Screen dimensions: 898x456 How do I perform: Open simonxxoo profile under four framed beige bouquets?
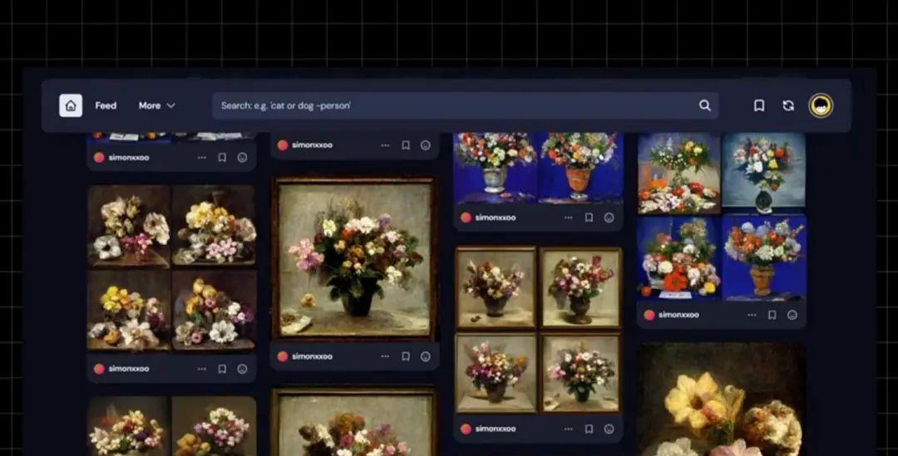(x=496, y=429)
